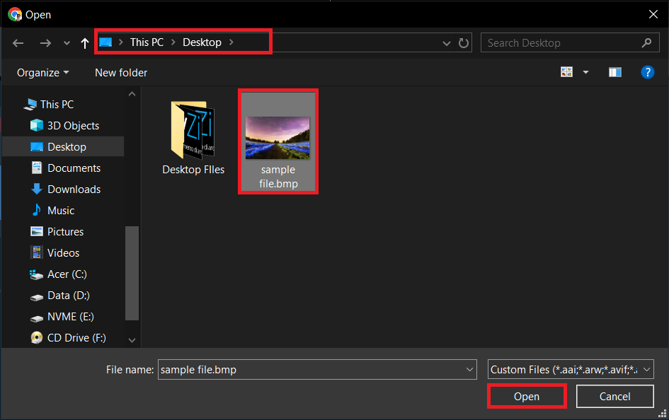669x420 pixels.
Task: Click the search magnifier in Search Desktop
Action: (x=646, y=42)
